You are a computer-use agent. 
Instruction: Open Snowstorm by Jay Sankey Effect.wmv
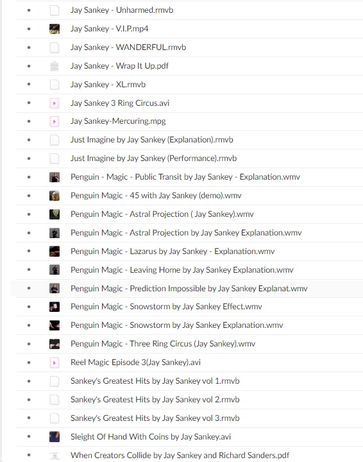(166, 307)
